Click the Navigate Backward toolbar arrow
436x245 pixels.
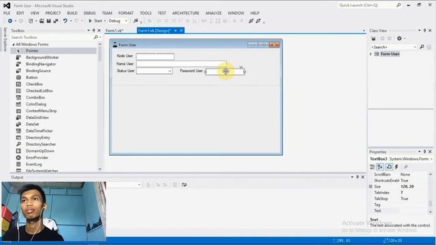point(10,21)
